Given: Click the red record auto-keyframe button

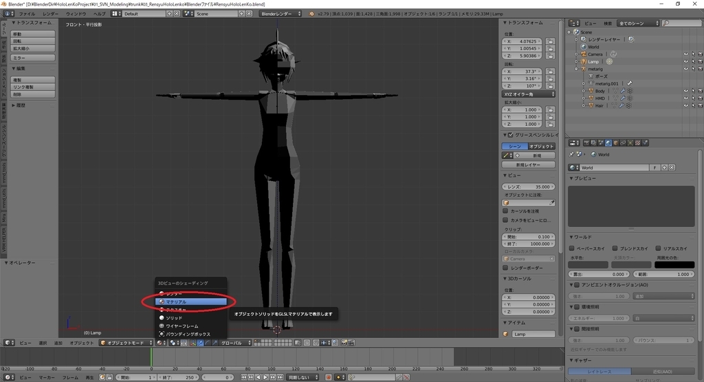Looking at the screenshot, I should click(329, 377).
